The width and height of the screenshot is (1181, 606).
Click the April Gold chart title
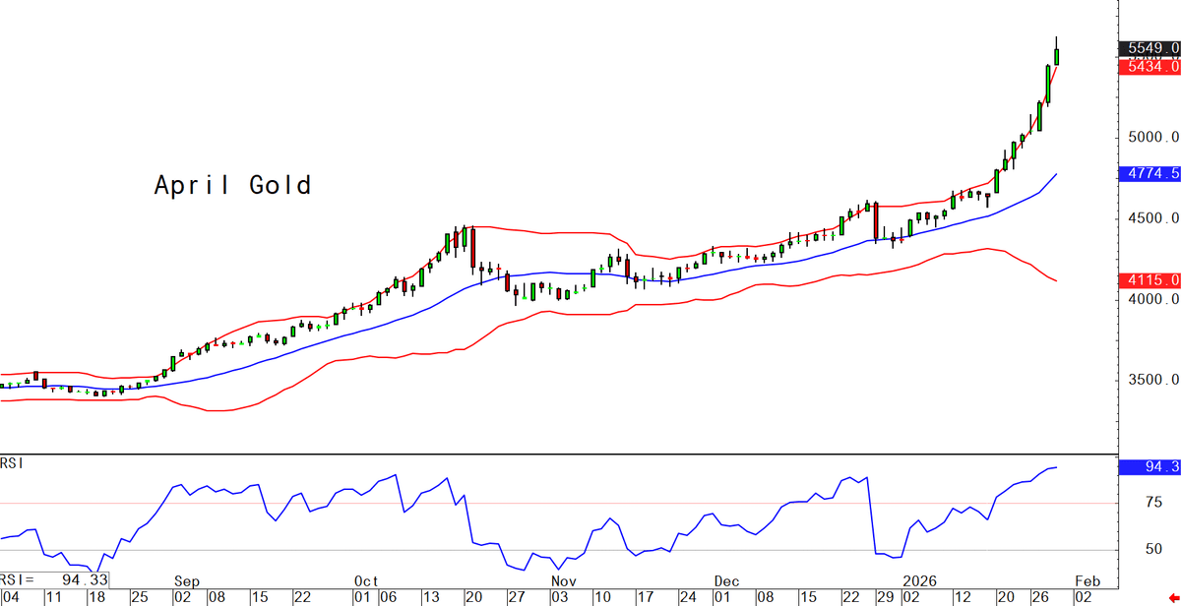(232, 186)
